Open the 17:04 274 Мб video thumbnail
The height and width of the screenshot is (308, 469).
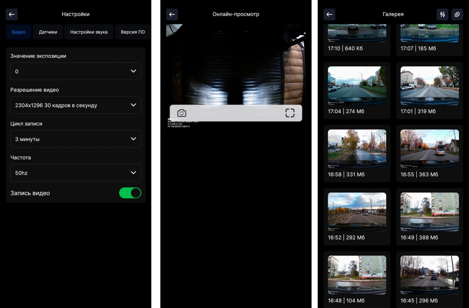357,86
